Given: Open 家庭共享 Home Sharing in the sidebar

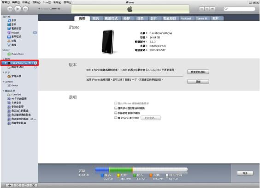Looking at the screenshot, I should coord(14,76).
